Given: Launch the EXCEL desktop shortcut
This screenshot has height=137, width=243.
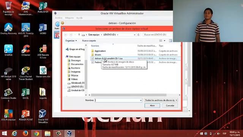Looking at the screenshot, I should point(26,94).
